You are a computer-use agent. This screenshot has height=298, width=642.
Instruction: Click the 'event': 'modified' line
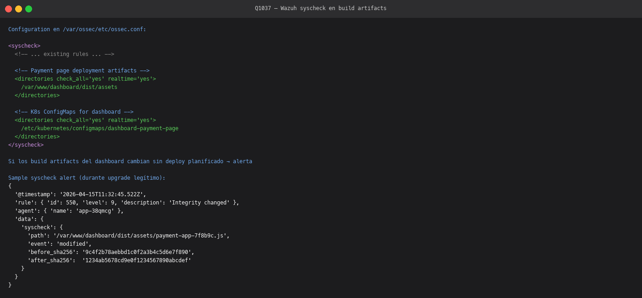60,244
